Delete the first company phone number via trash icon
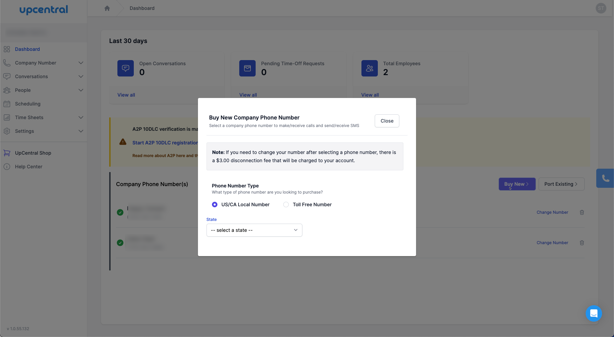The width and height of the screenshot is (614, 337). [582, 212]
